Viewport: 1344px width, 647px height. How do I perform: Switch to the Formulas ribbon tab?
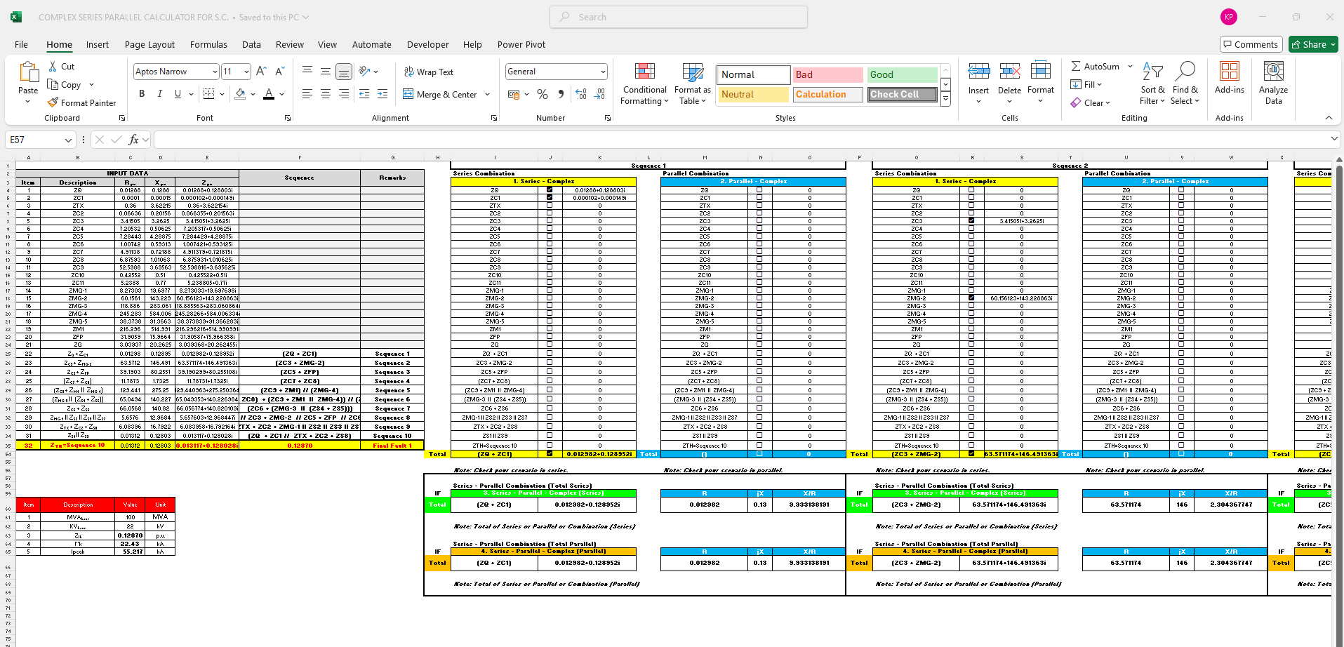tap(208, 44)
